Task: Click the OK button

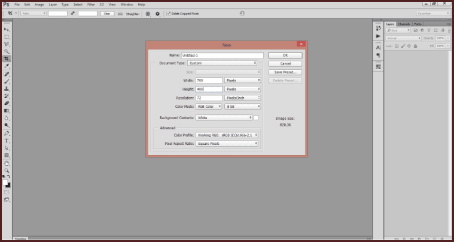Action: 285,55
